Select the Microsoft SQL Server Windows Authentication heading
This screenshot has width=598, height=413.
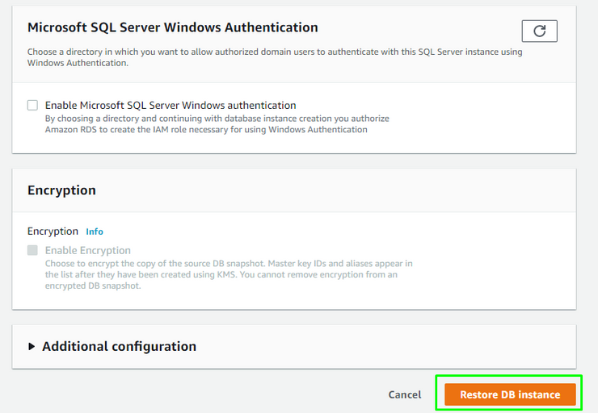click(x=173, y=27)
